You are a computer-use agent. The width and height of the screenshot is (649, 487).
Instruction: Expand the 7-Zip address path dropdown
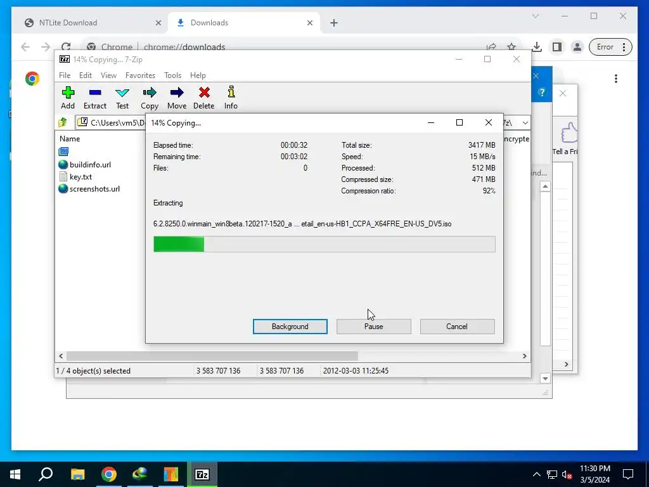[x=525, y=122]
